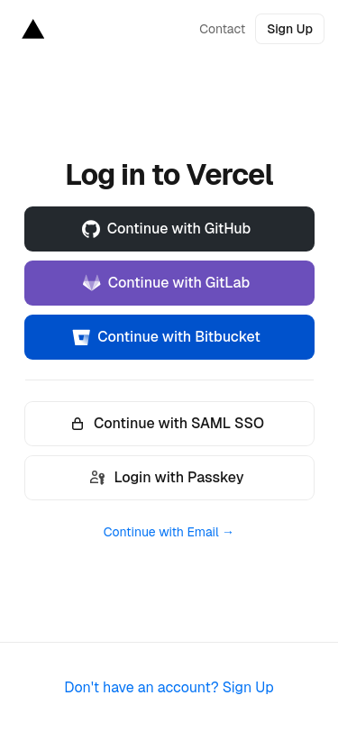338x732 pixels.
Task: Click the GitHub octocat icon
Action: (x=91, y=229)
